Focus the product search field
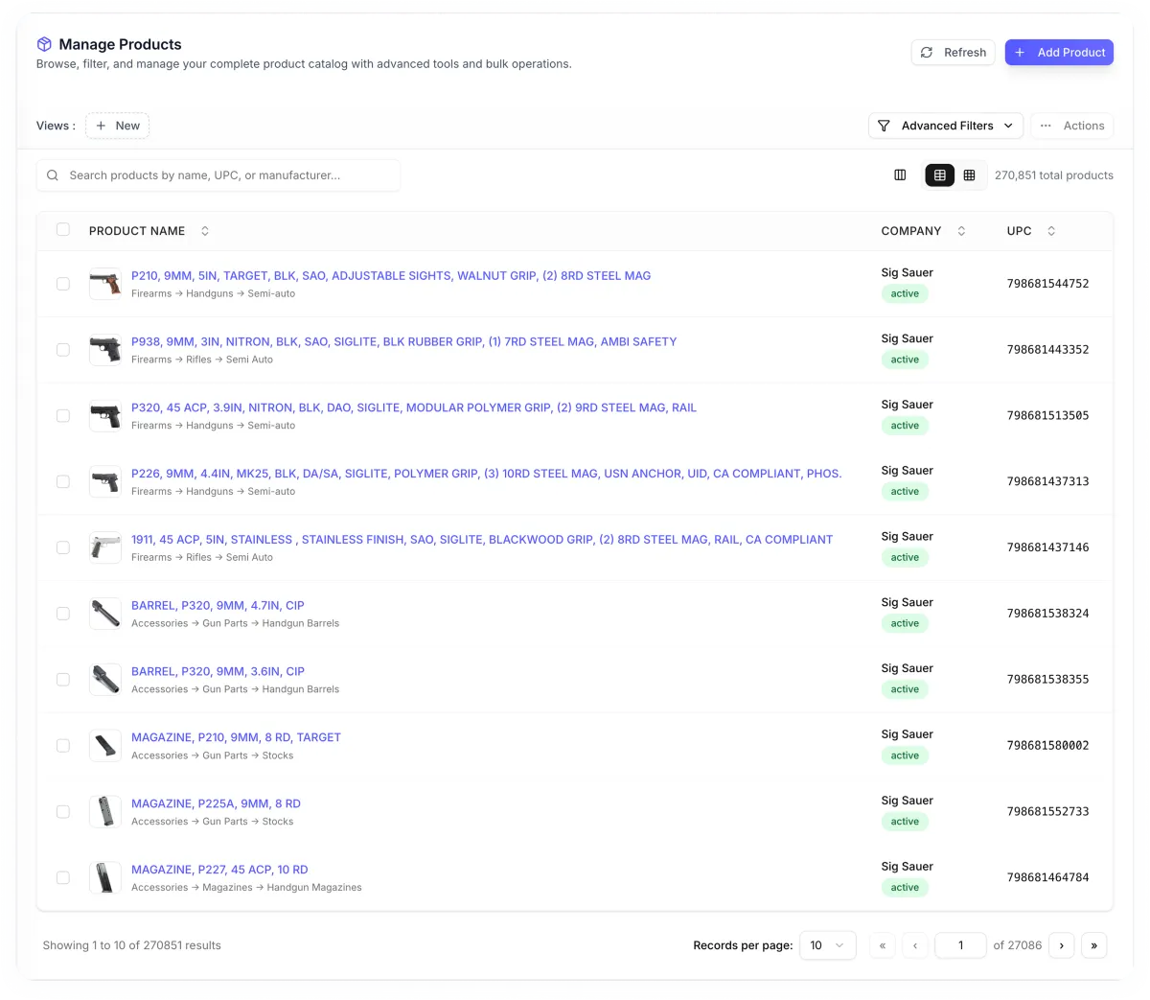 coord(218,175)
